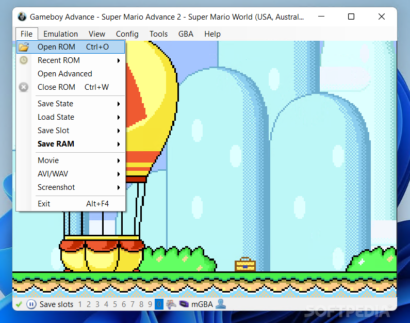
Task: Select save slot 6
Action: point(124,304)
